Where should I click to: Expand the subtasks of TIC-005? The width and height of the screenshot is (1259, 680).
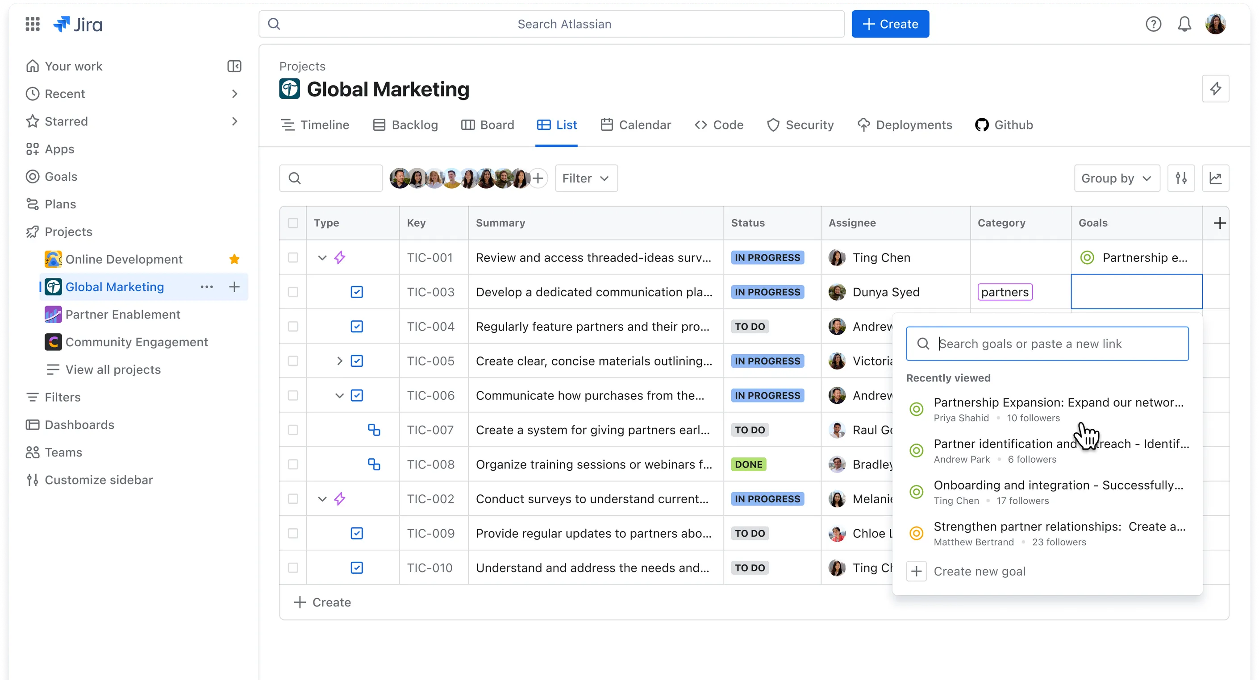click(x=340, y=361)
